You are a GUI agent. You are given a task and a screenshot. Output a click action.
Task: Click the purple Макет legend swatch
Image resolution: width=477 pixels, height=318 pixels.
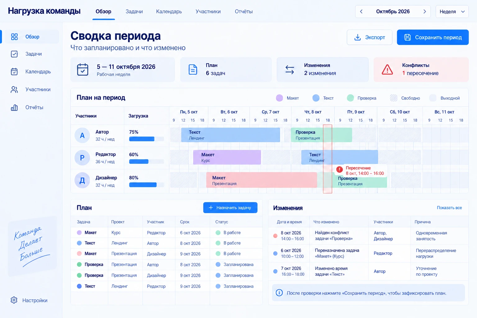(279, 98)
